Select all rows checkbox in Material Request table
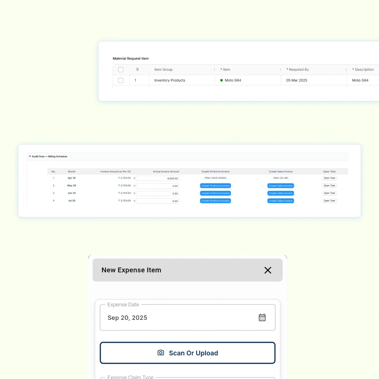The height and width of the screenshot is (379, 379). point(121,70)
